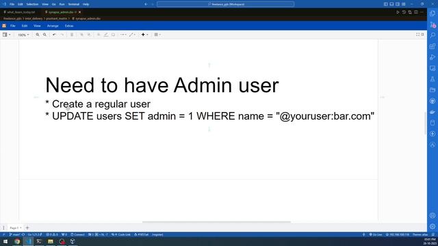This screenshot has width=438, height=246.
Task: Toggle bottom panel layout button
Action: click(x=391, y=4)
